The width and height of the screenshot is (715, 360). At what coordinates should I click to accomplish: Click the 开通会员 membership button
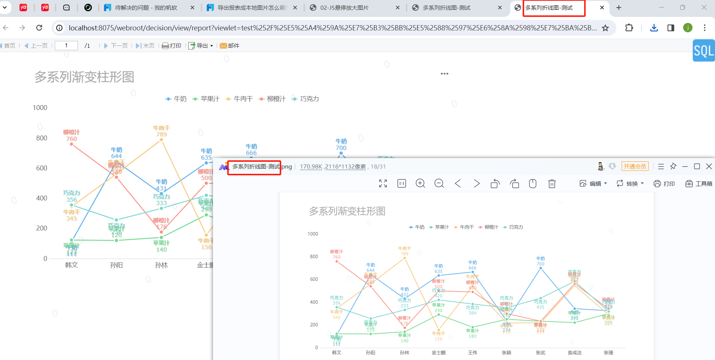(x=635, y=166)
